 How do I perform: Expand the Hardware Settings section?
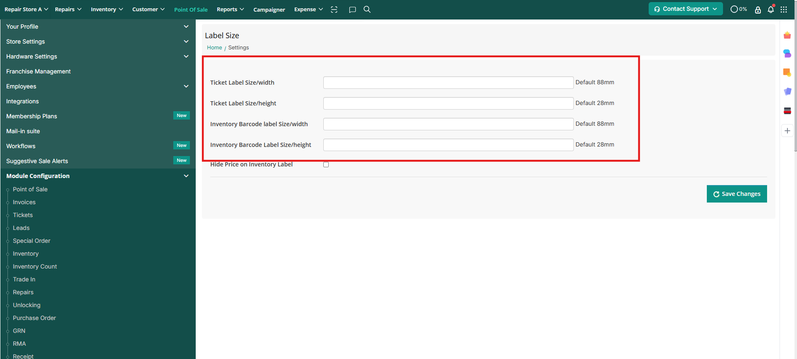tap(98, 56)
